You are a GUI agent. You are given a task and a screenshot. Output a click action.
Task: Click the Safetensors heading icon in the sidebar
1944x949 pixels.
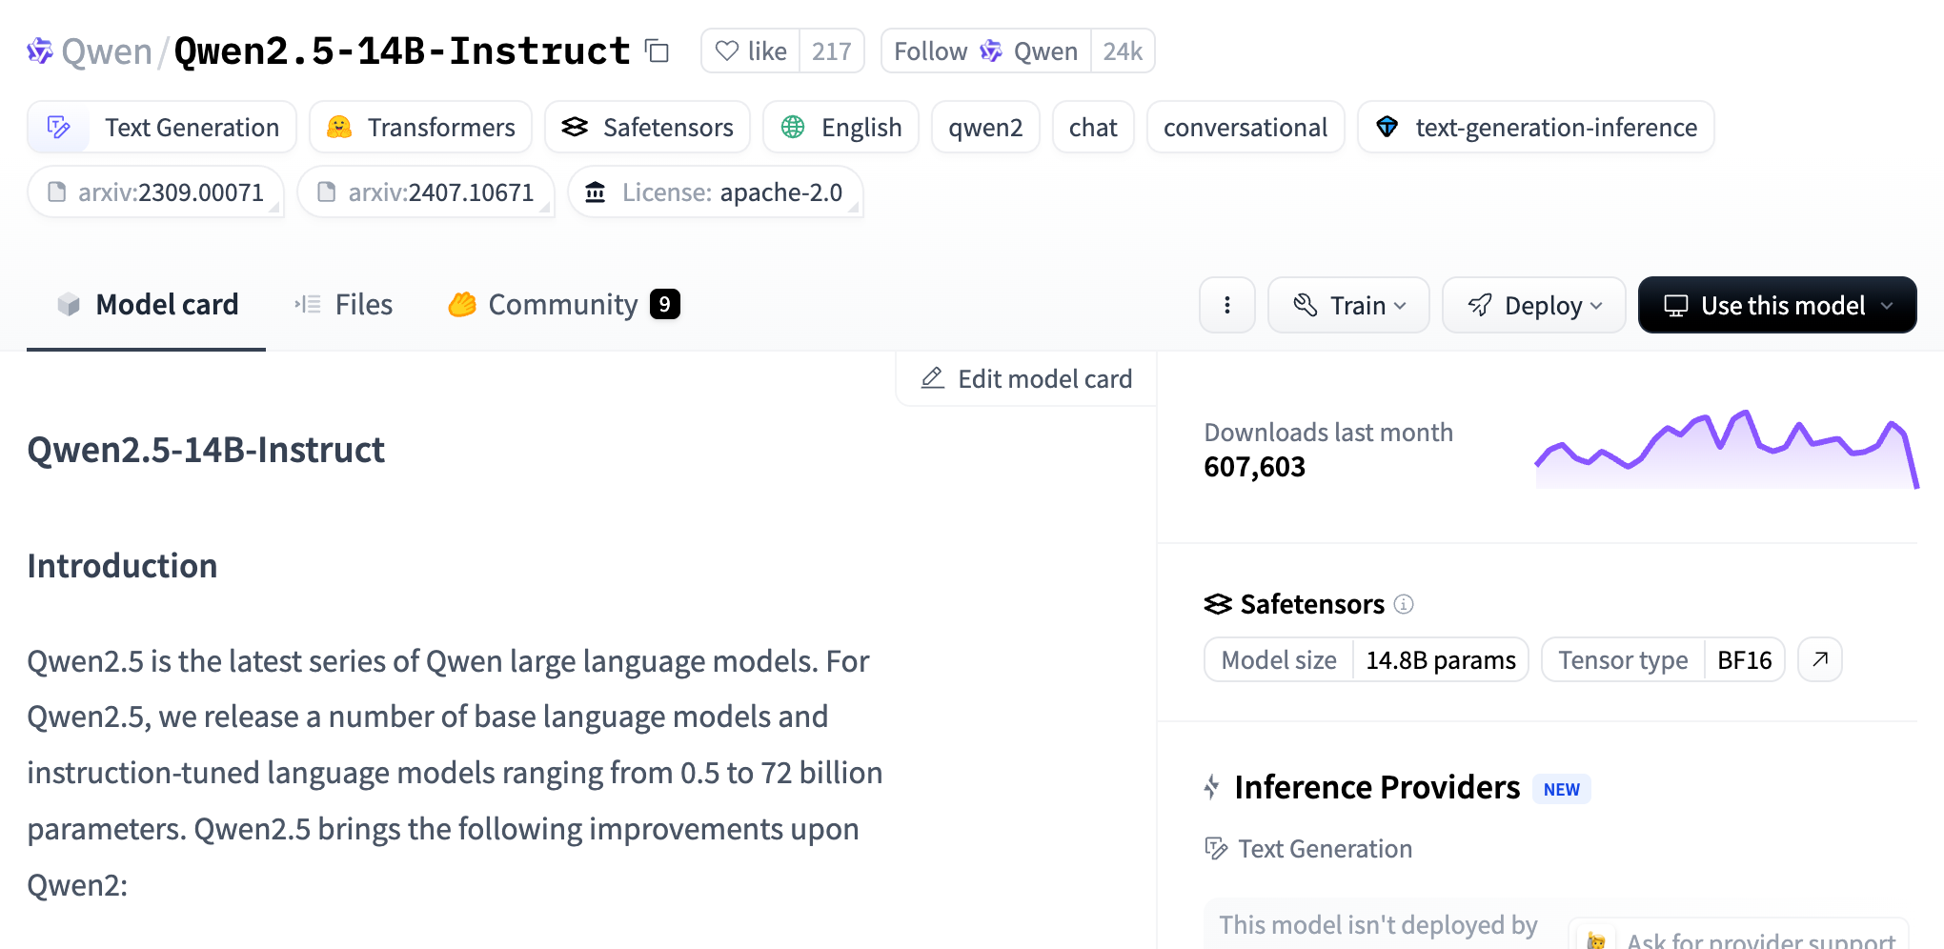point(1218,603)
